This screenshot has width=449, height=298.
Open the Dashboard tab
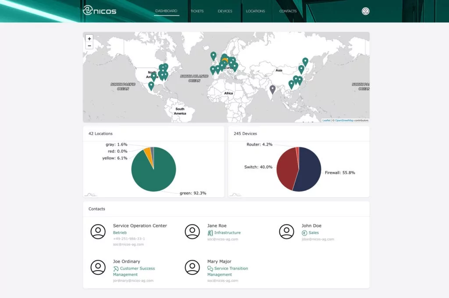(166, 11)
